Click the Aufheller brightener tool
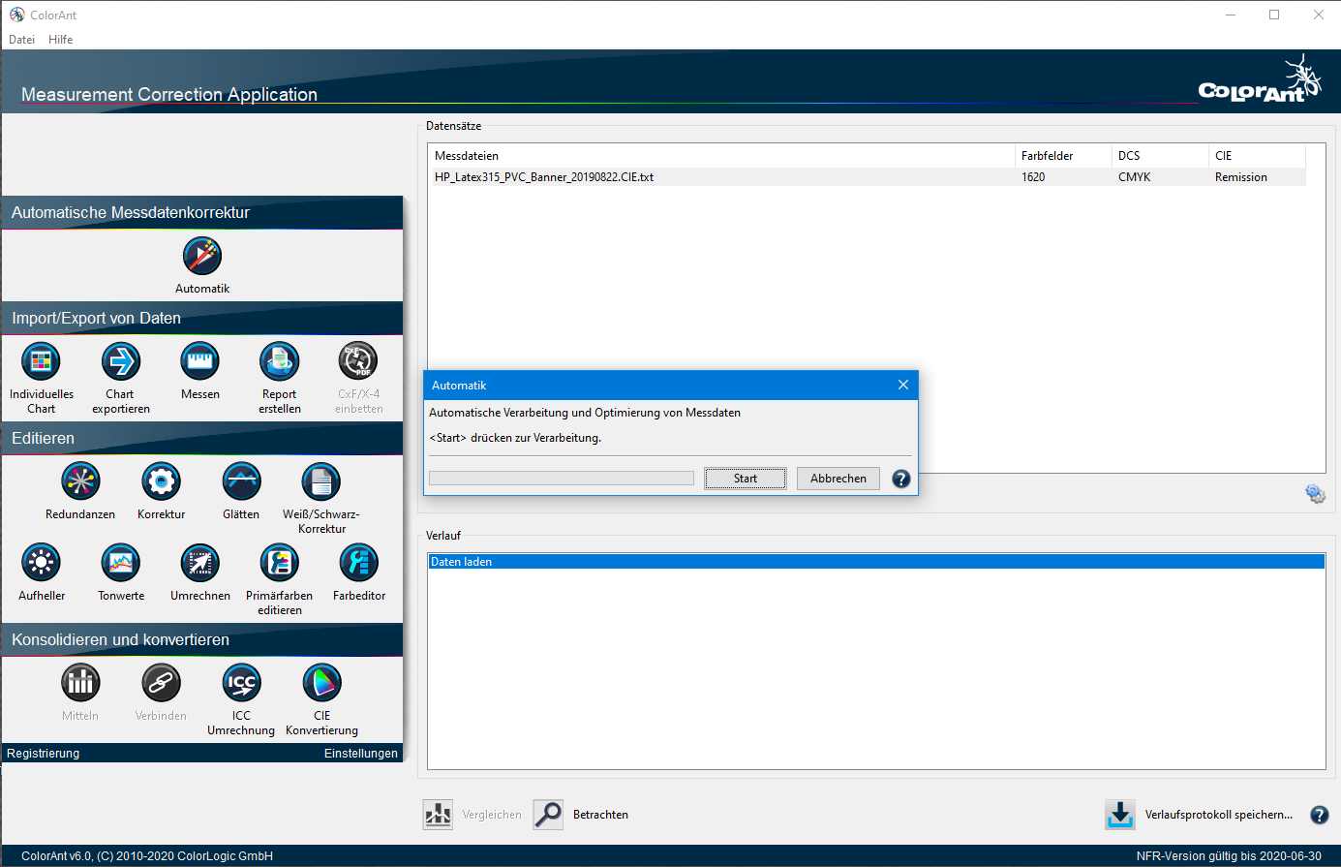Viewport: 1341px width, 867px height. coord(41,563)
